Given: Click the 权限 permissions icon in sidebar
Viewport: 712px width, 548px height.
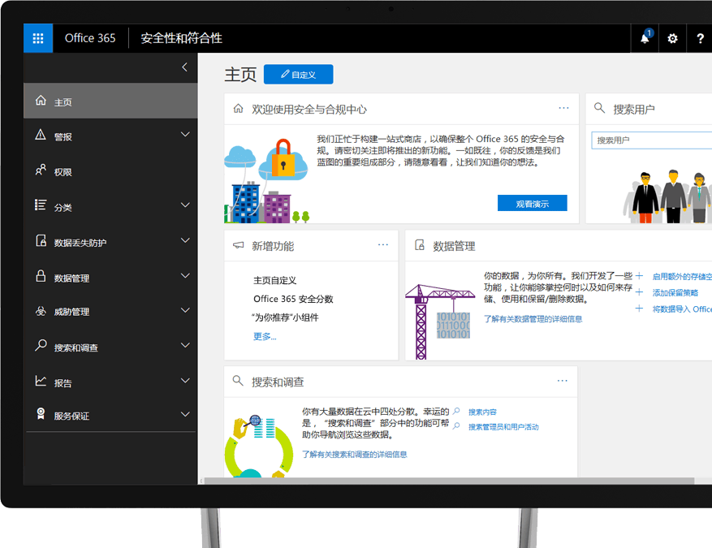Looking at the screenshot, I should 39,170.
